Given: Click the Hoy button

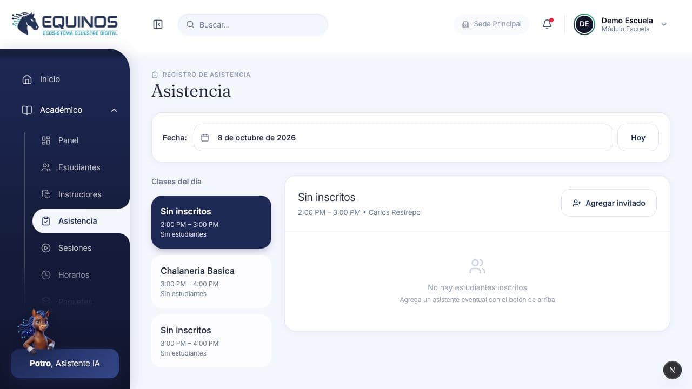Looking at the screenshot, I should tap(638, 138).
